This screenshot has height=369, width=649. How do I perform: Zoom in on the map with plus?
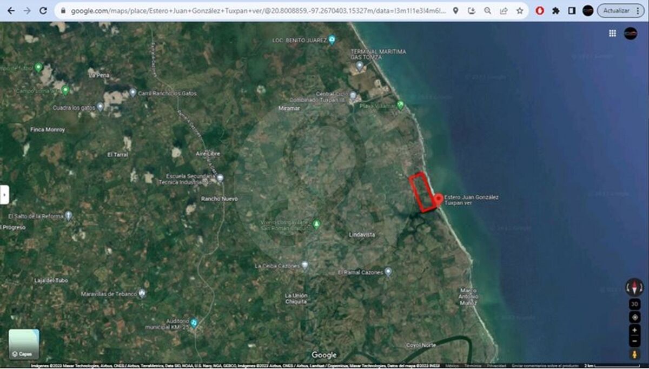(x=635, y=330)
